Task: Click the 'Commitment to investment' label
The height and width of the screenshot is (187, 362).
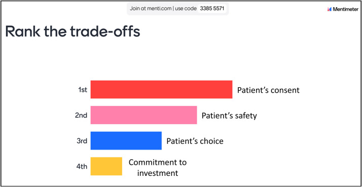Action: [x=158, y=168]
